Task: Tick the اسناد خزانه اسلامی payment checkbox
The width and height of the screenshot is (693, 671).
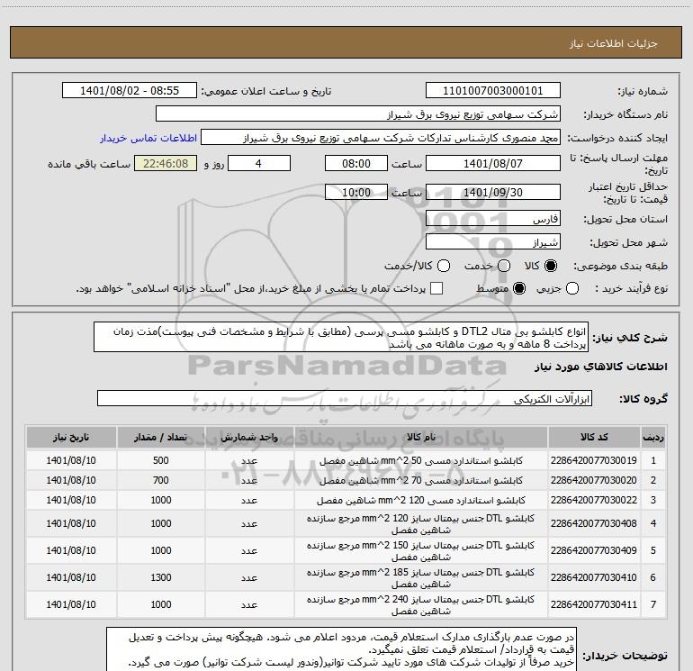Action: 436,288
